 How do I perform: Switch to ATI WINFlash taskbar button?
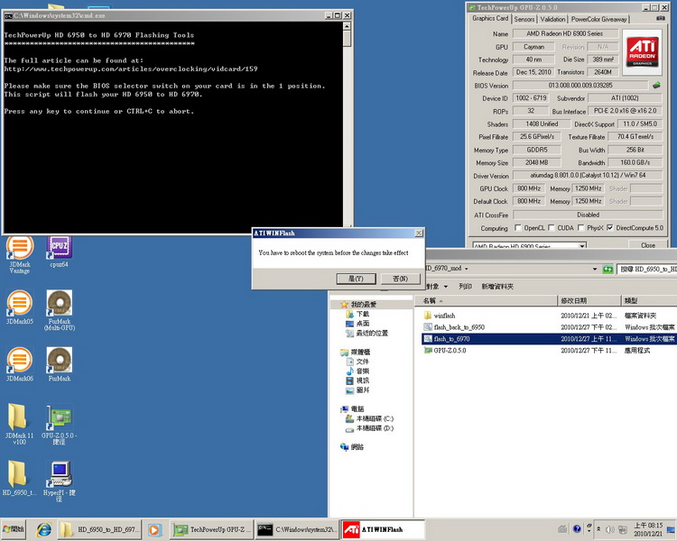point(384,529)
